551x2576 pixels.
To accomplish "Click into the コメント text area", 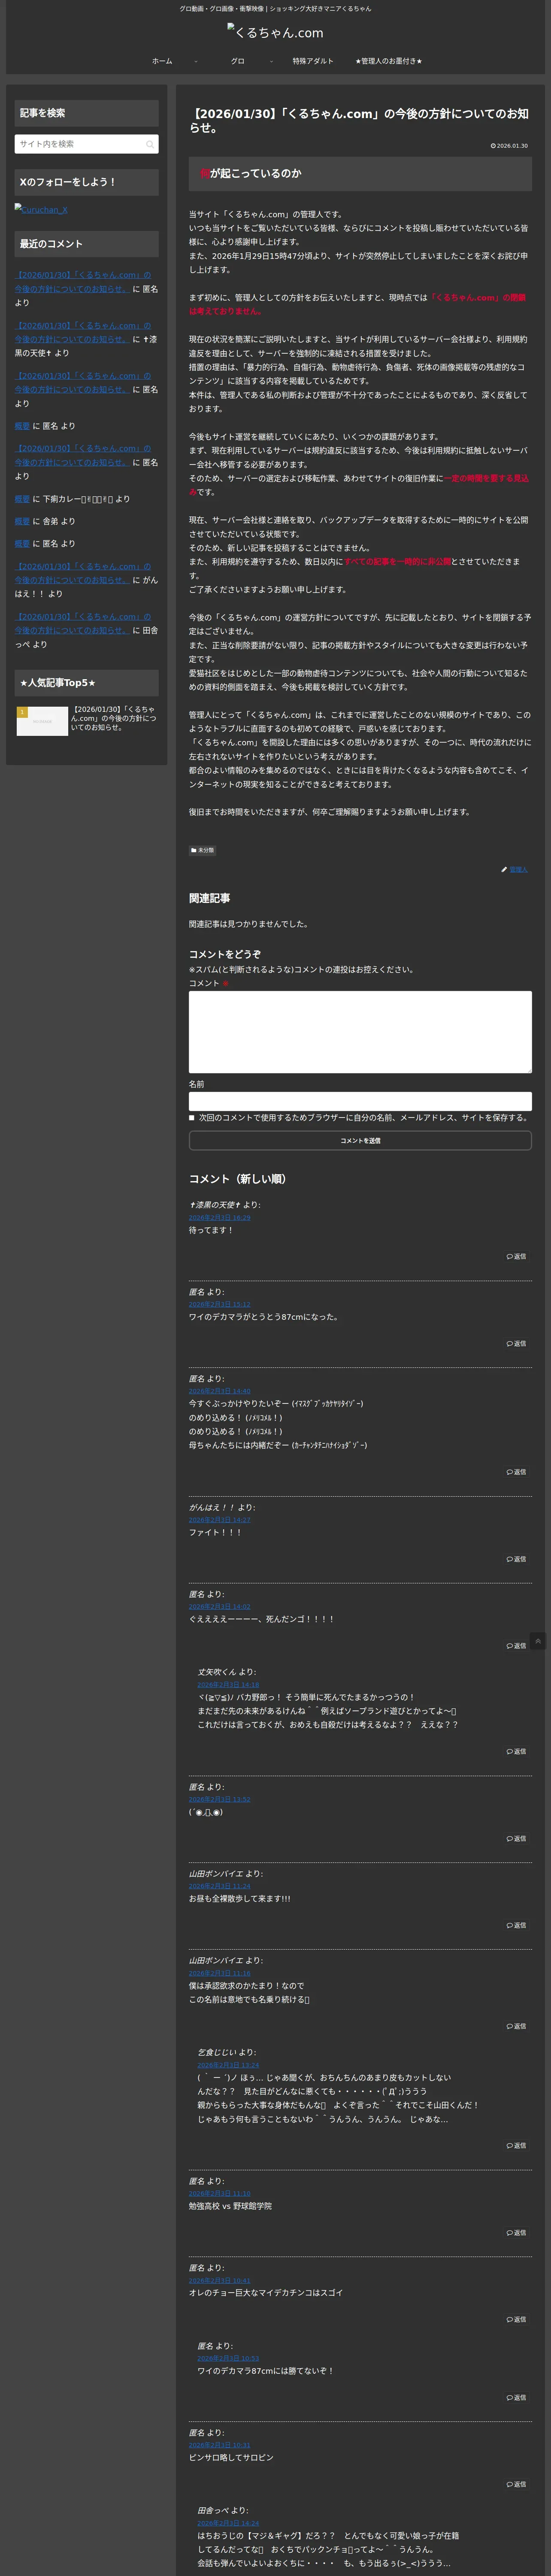I will pyautogui.click(x=360, y=1032).
